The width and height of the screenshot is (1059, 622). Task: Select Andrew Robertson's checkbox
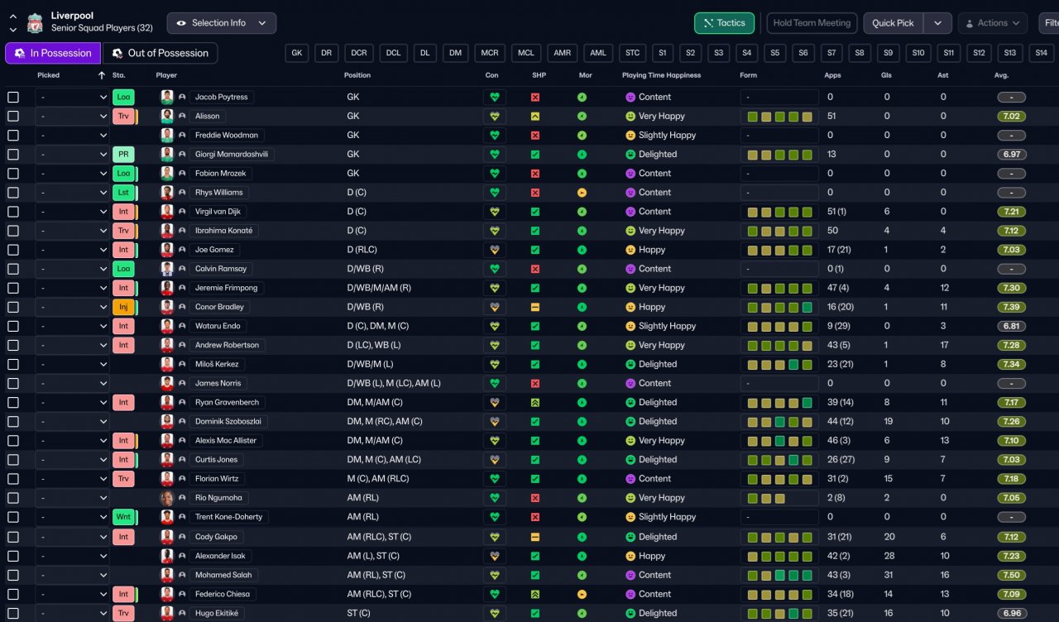[13, 345]
